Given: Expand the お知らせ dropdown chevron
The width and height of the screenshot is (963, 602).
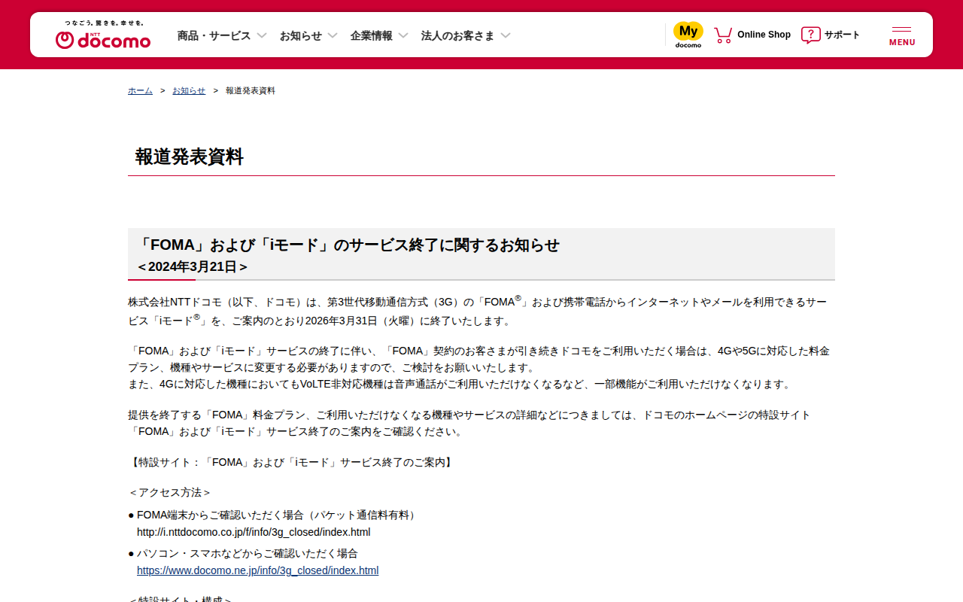Looking at the screenshot, I should click(333, 35).
